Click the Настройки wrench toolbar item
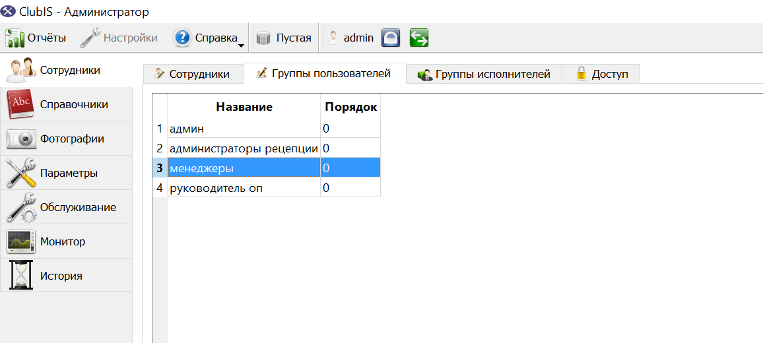This screenshot has width=763, height=343. coord(119,38)
